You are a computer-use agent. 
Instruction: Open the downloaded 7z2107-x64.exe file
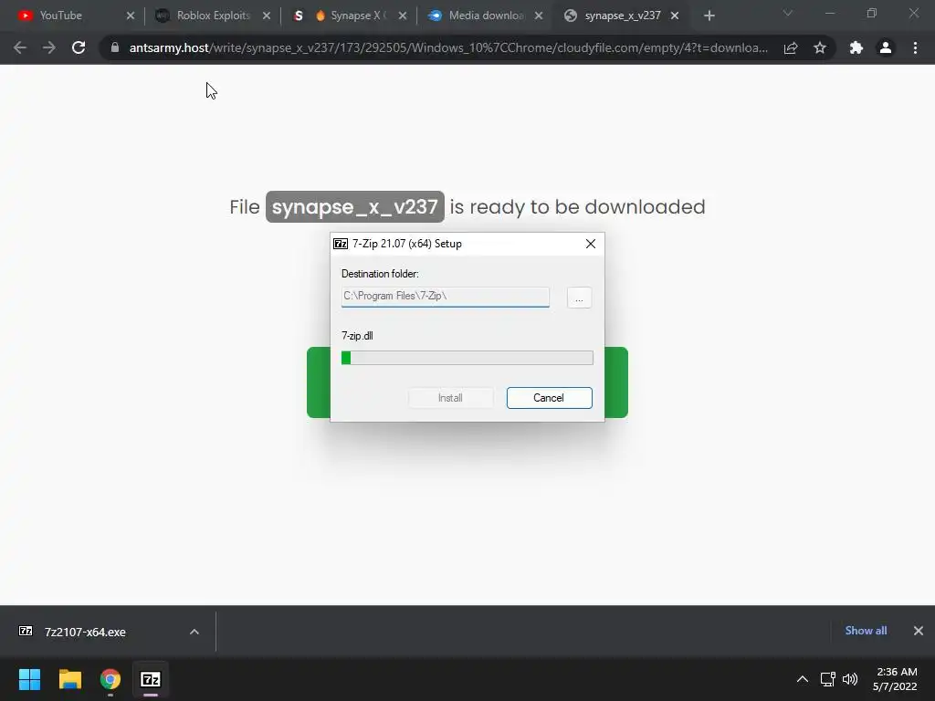[x=85, y=632]
